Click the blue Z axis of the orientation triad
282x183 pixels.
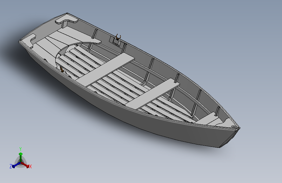click(16, 165)
